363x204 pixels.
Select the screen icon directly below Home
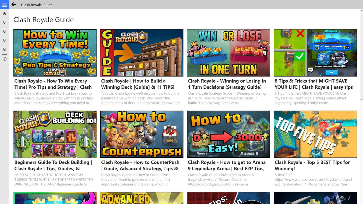coord(5,22)
